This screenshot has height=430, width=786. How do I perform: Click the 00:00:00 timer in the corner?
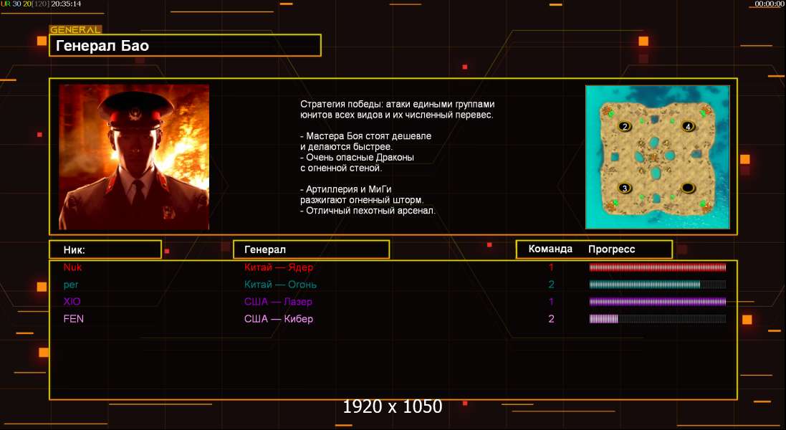769,4
